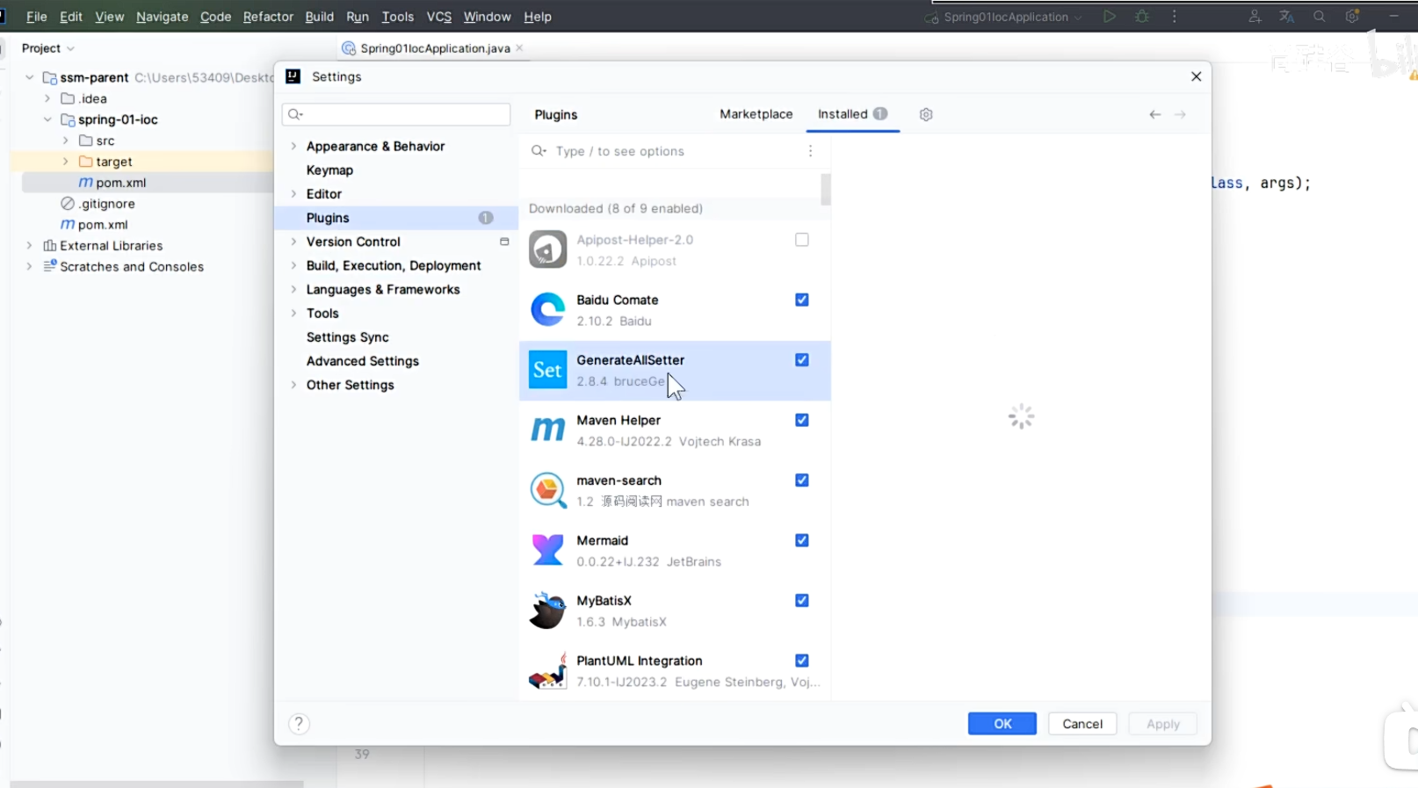1418x788 pixels.
Task: Select the Mermaid plugin icon
Action: [x=547, y=551]
